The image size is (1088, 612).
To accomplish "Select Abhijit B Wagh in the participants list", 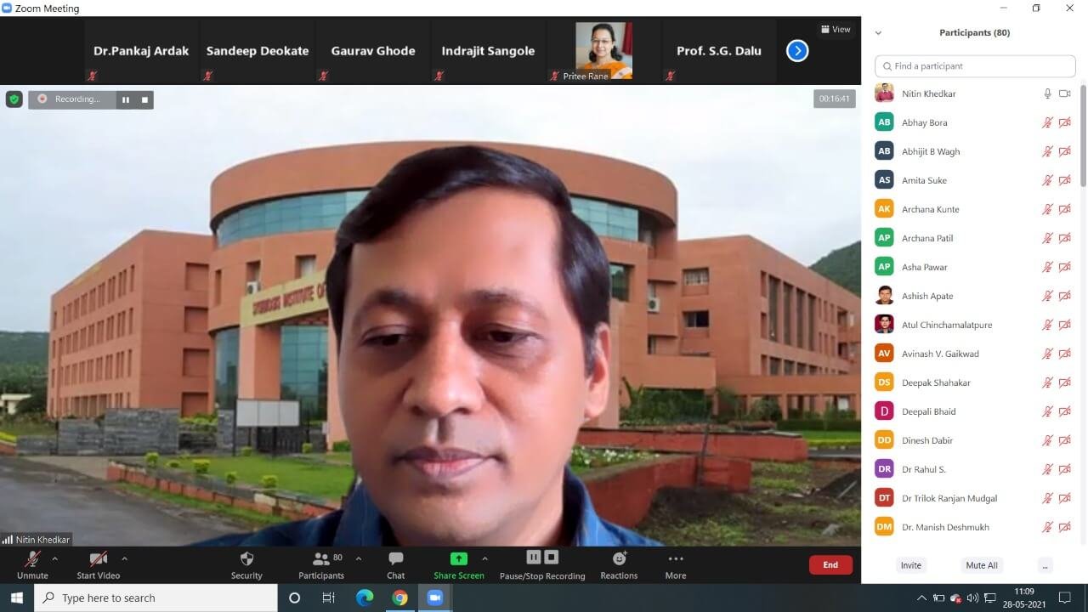I will point(975,151).
